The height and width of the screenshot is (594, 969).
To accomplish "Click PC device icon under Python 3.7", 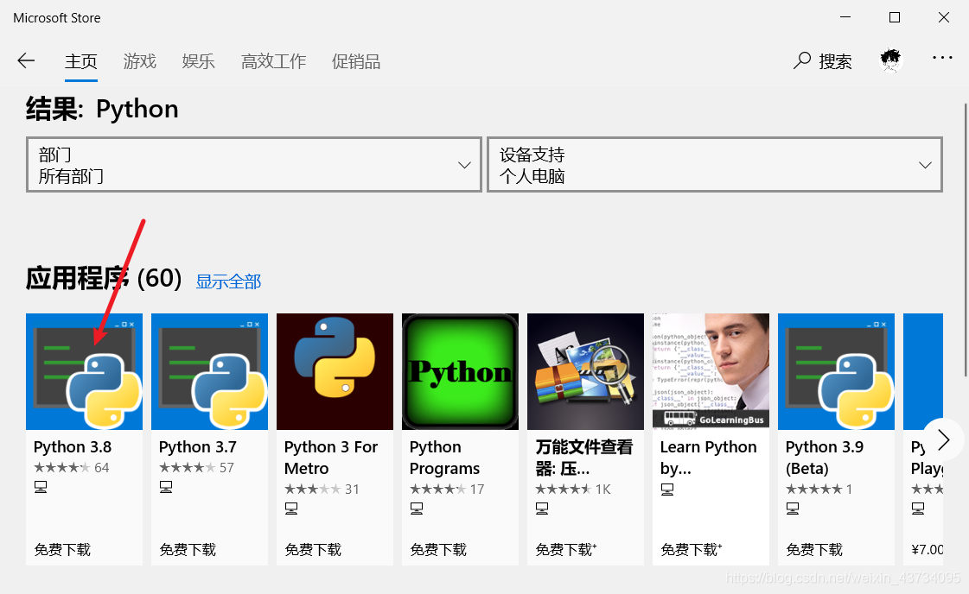I will point(166,487).
